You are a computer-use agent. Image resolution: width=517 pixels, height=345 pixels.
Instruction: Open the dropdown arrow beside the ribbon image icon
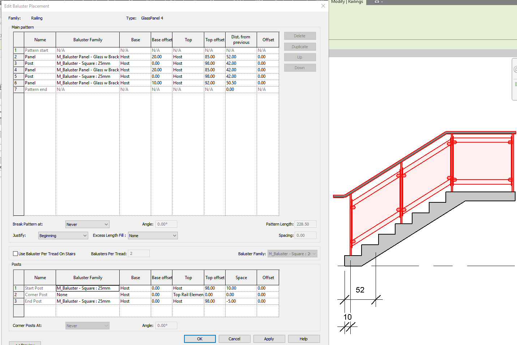pyautogui.click(x=382, y=2)
